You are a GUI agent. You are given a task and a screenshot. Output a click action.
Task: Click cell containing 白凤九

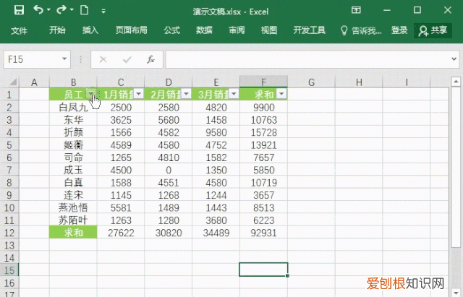[x=73, y=108]
